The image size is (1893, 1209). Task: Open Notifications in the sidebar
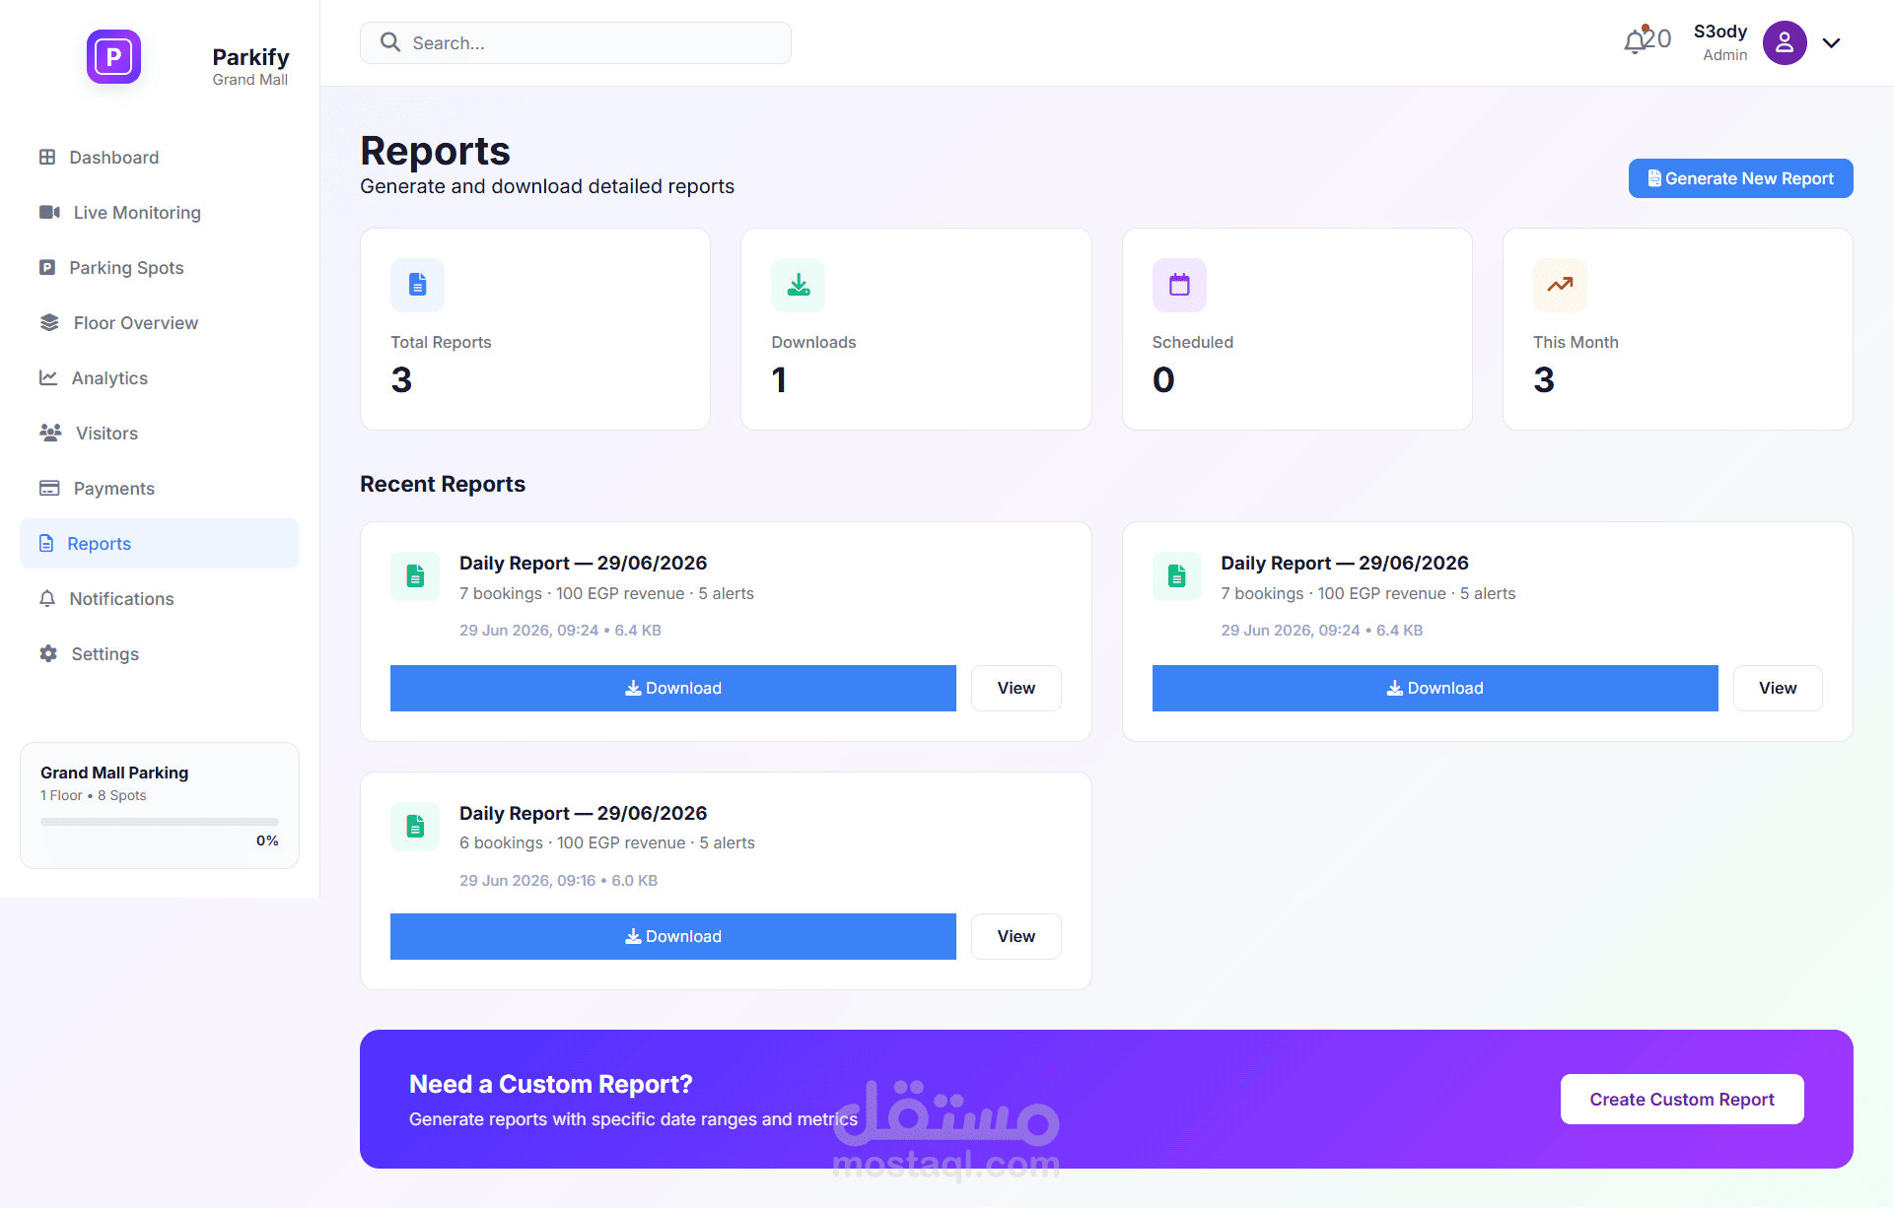[160, 599]
